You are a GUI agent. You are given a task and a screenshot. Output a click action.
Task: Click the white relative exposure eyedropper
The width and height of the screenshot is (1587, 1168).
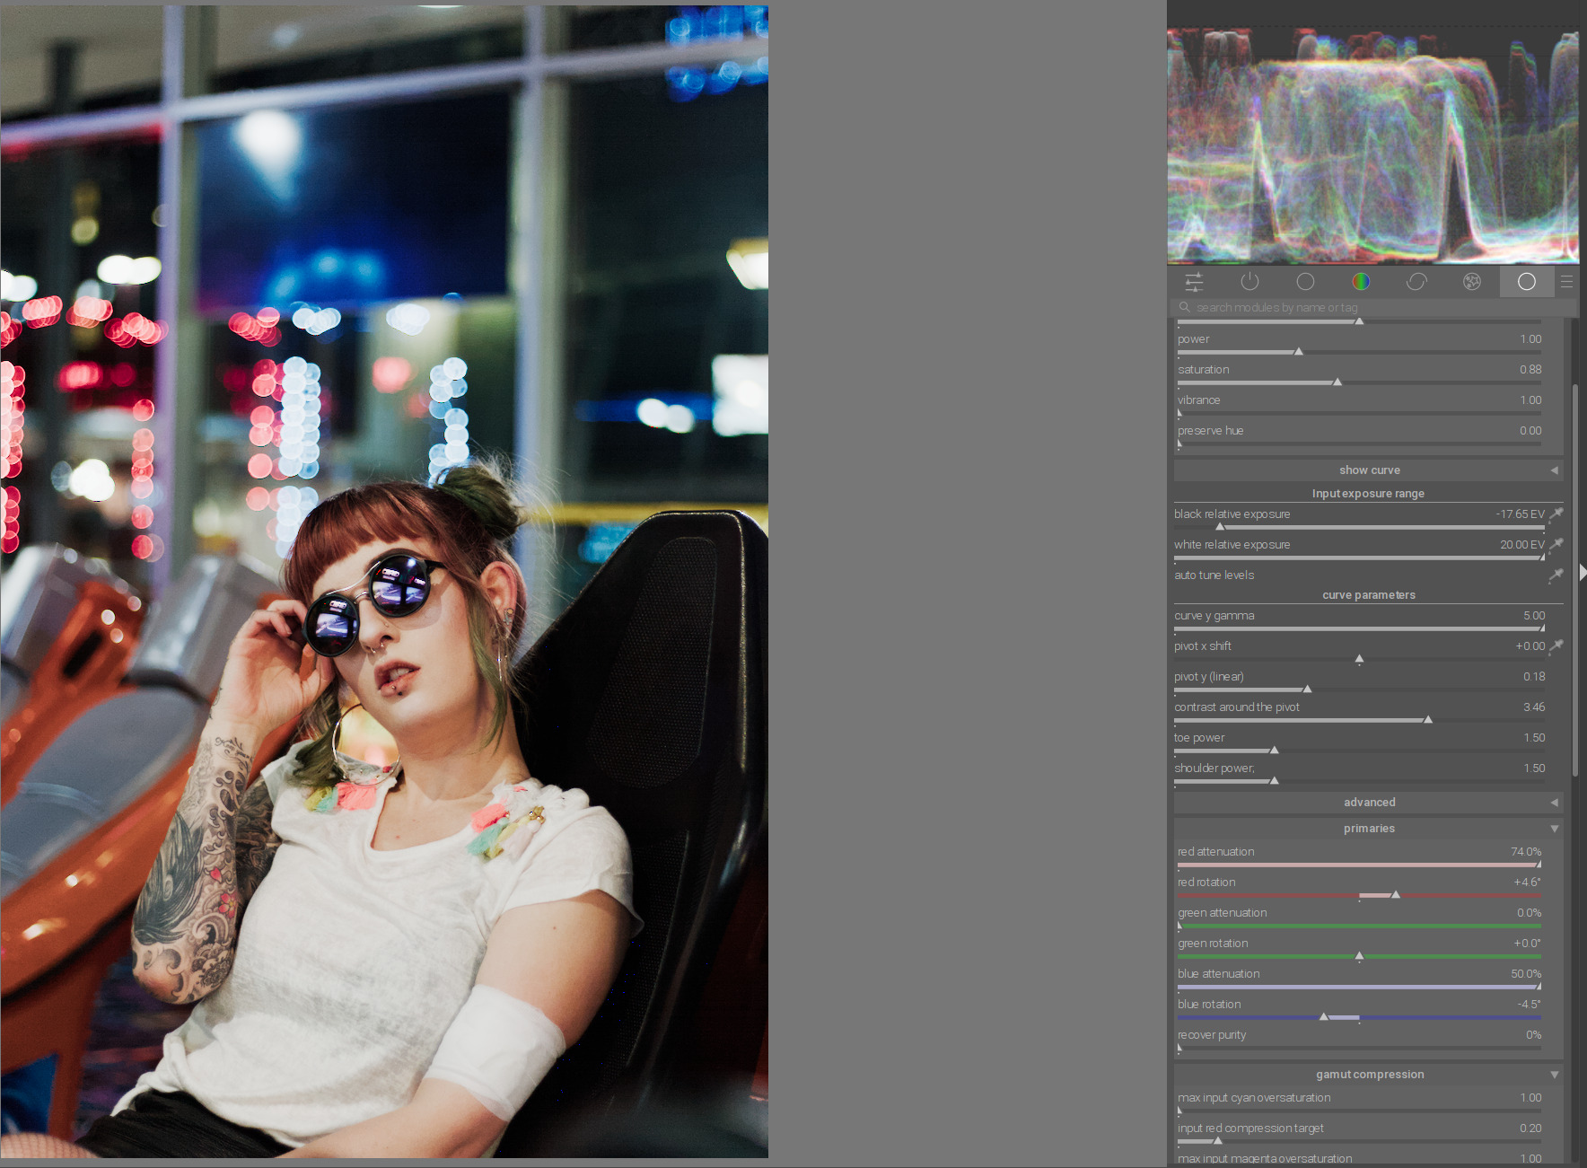1556,545
